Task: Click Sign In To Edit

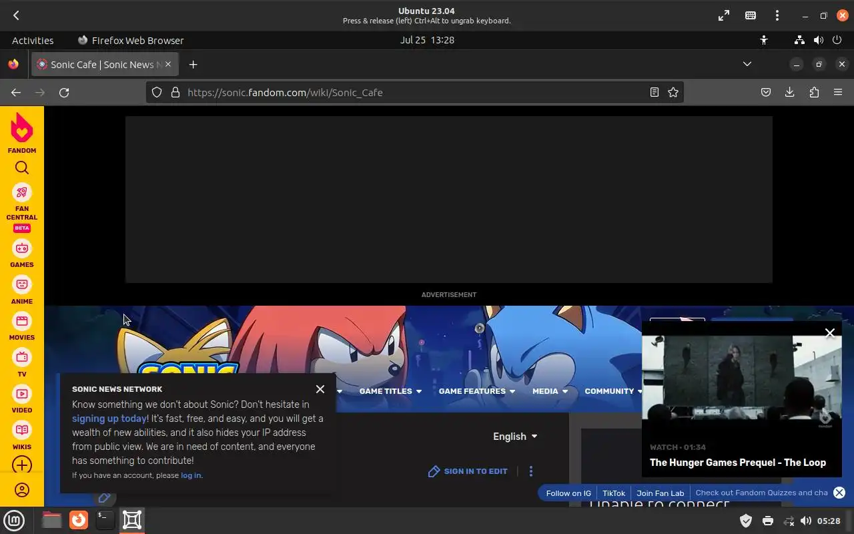Action: 468,471
